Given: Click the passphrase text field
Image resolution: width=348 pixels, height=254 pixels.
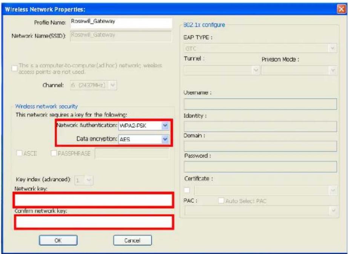Looking at the screenshot, I should tap(132, 154).
